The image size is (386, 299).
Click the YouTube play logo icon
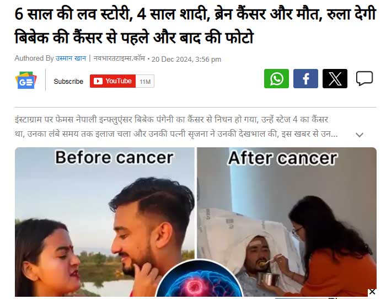(x=98, y=81)
